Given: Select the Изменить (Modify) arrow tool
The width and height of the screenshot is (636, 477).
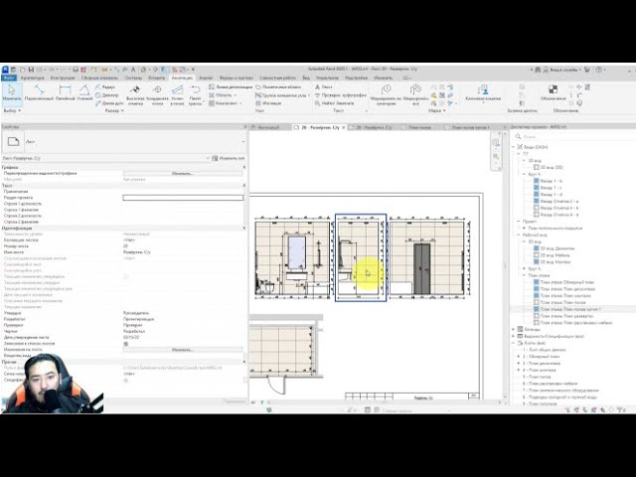Looking at the screenshot, I should click(x=11, y=92).
